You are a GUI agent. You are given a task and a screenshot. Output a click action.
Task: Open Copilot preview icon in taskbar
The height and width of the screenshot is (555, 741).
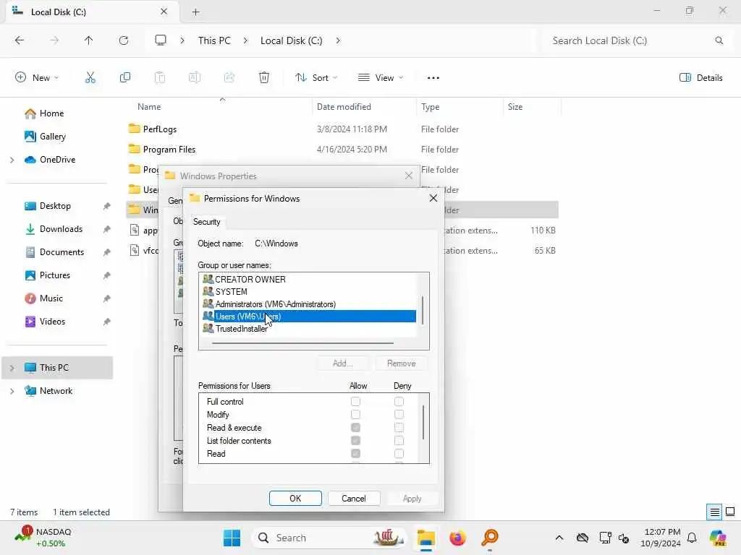[718, 538]
